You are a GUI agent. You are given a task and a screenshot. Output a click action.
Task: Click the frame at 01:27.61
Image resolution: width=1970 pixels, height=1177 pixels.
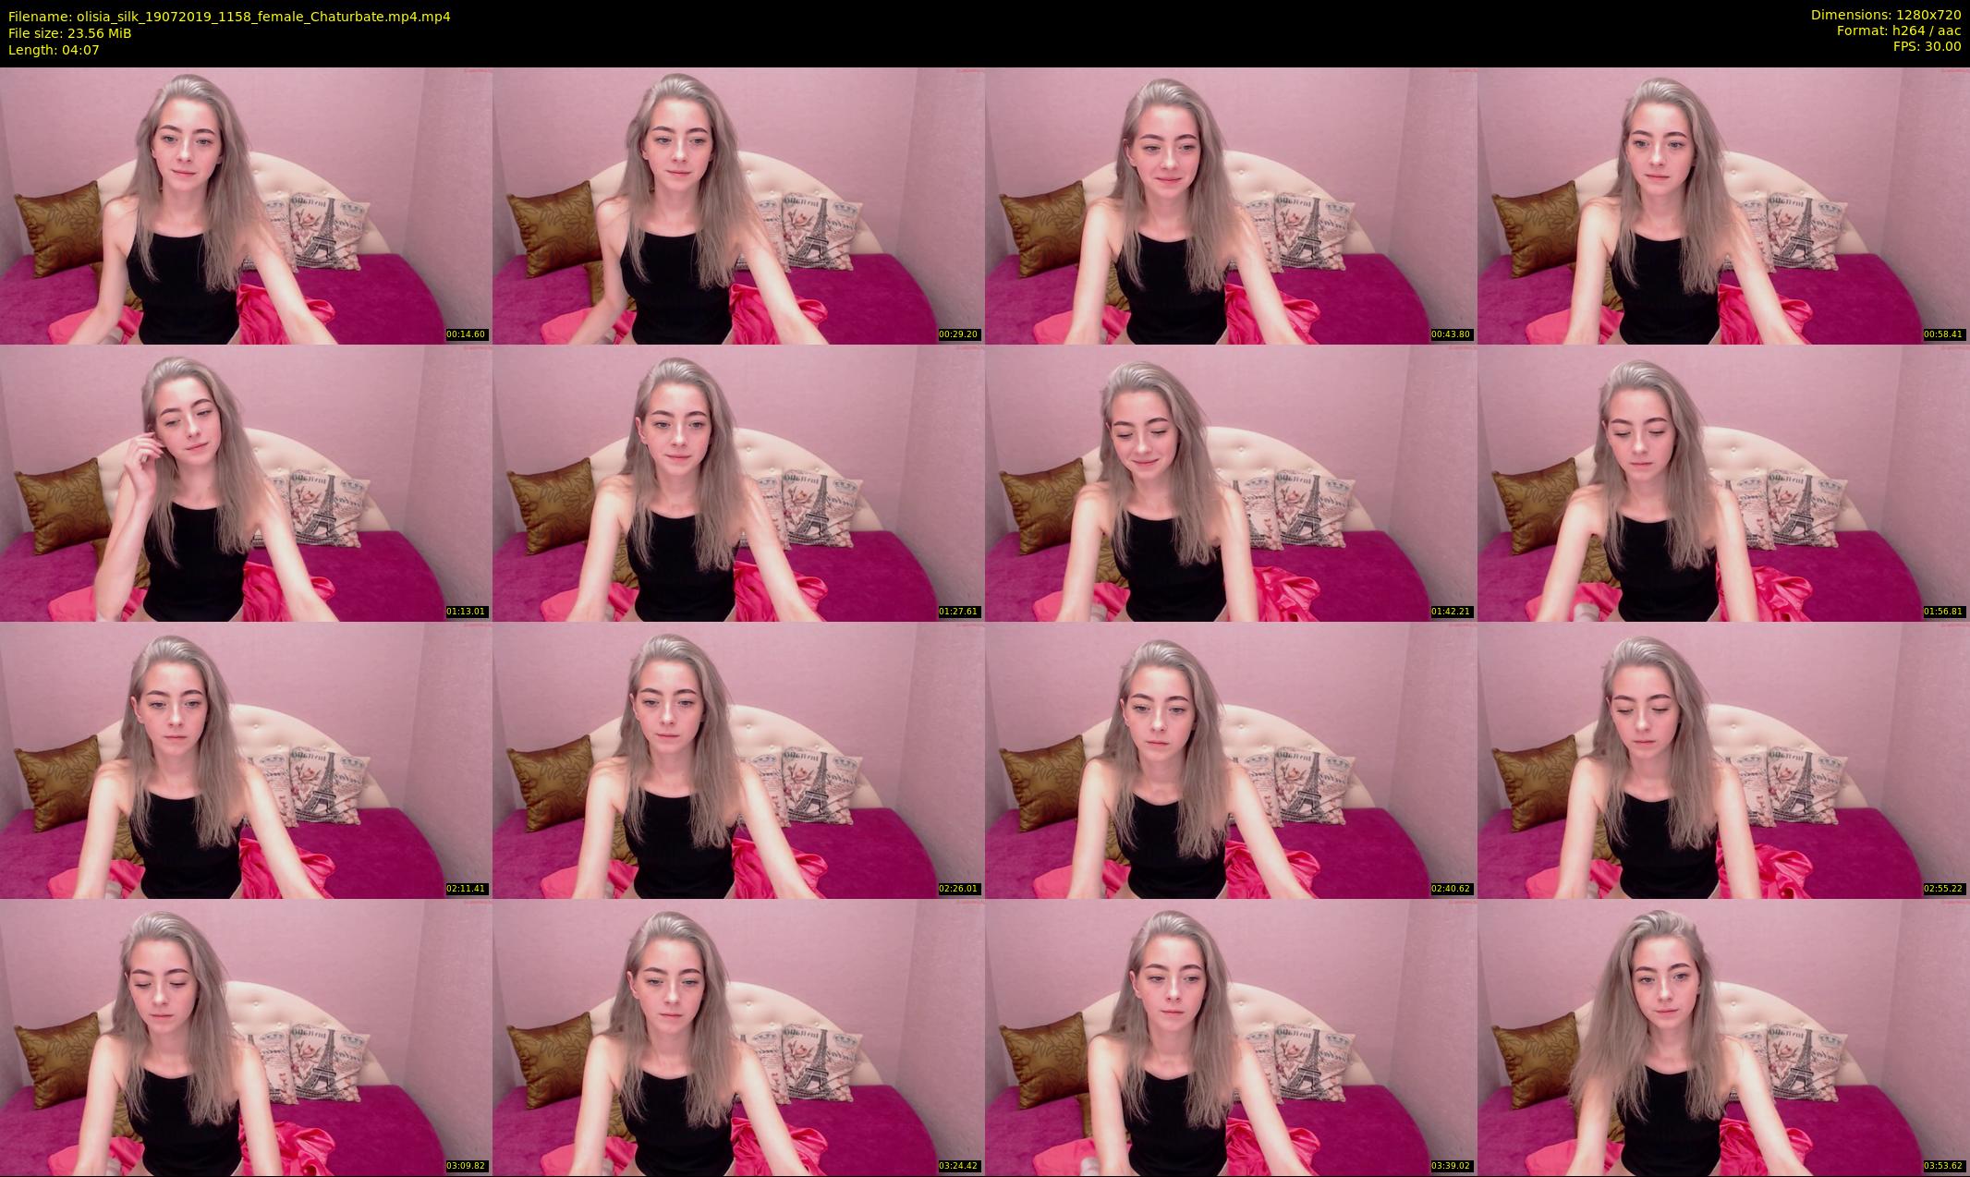coord(738,482)
